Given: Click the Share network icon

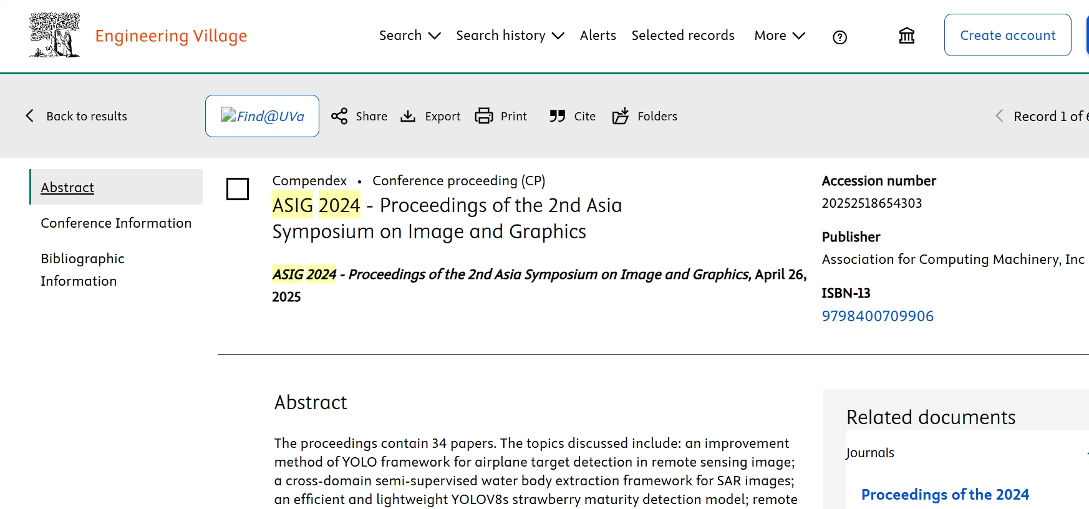Looking at the screenshot, I should point(339,116).
